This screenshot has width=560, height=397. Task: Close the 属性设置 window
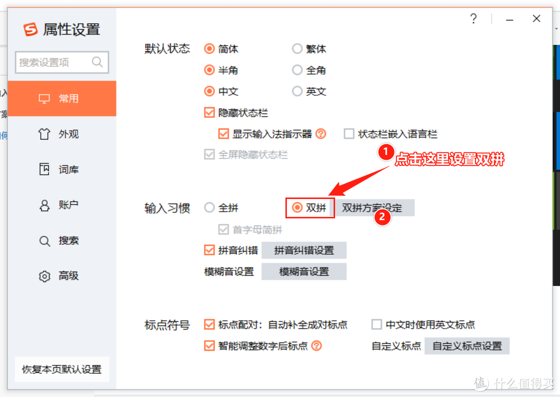tap(537, 19)
